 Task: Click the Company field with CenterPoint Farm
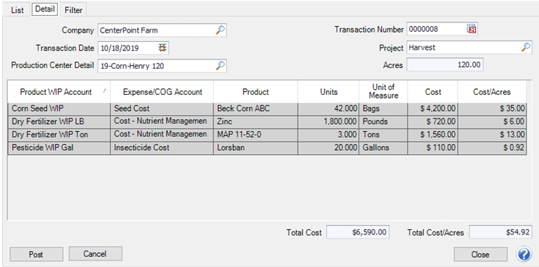coord(162,30)
